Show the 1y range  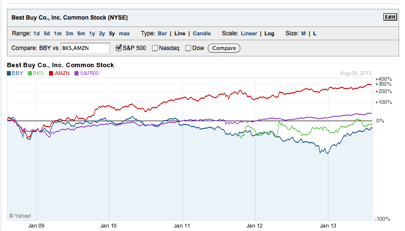coord(92,34)
